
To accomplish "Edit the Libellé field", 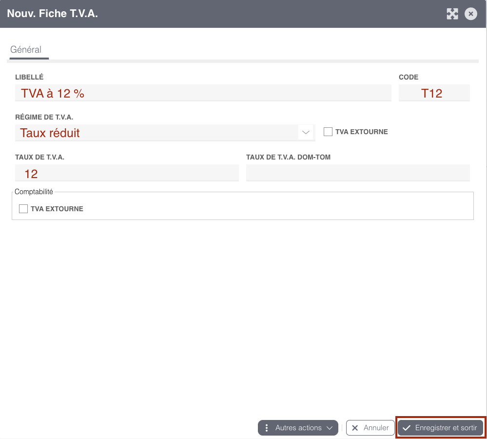I will tap(203, 93).
